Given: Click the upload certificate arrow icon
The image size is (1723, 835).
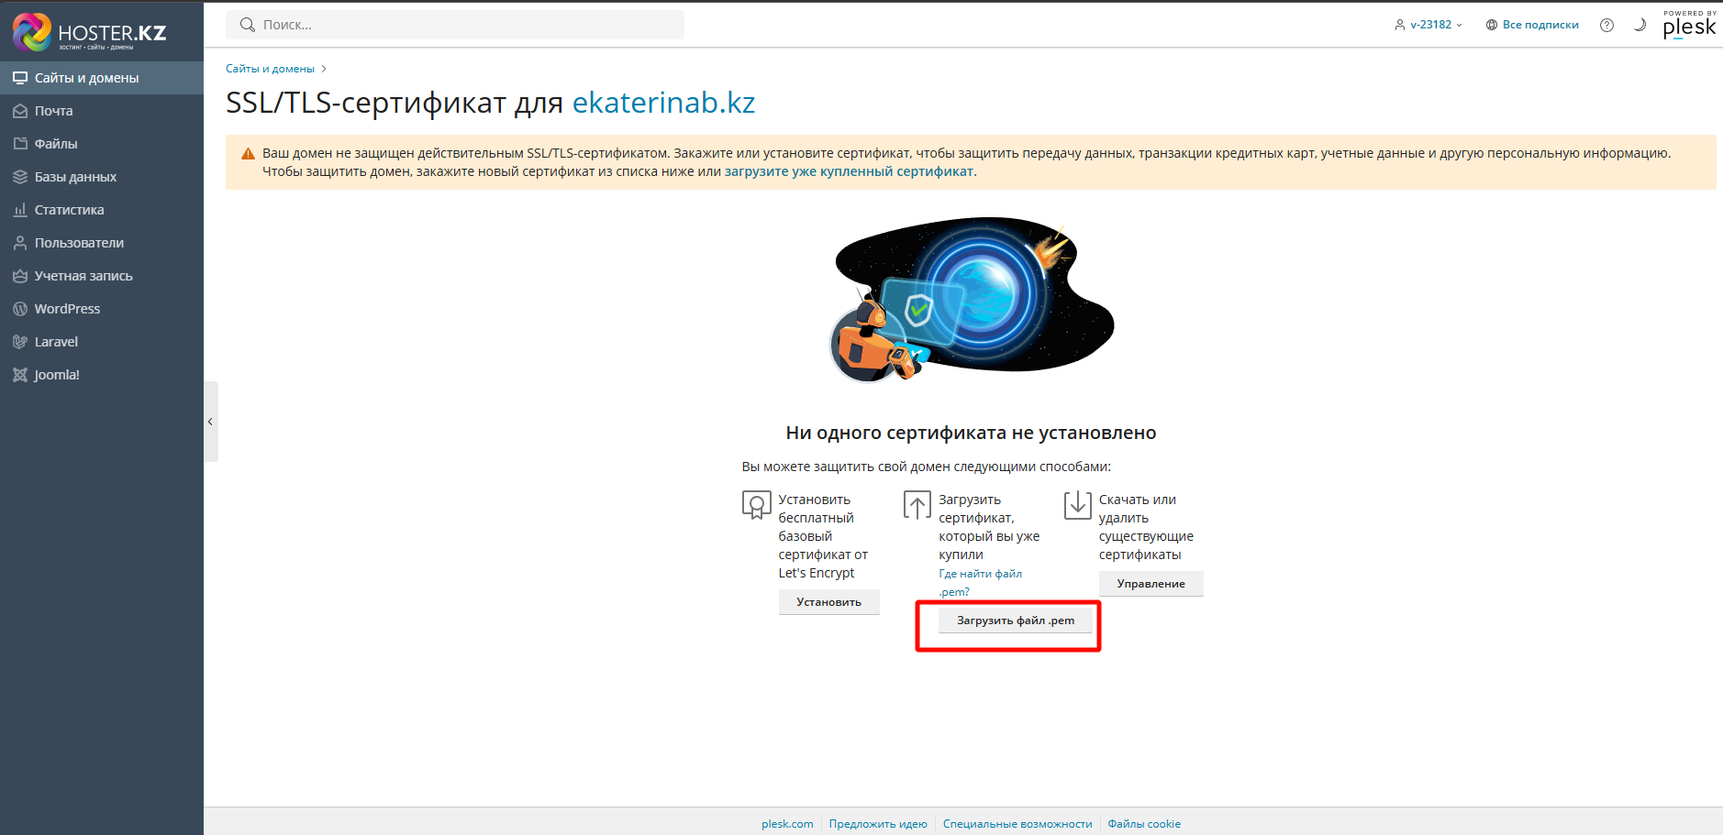Looking at the screenshot, I should [x=917, y=505].
